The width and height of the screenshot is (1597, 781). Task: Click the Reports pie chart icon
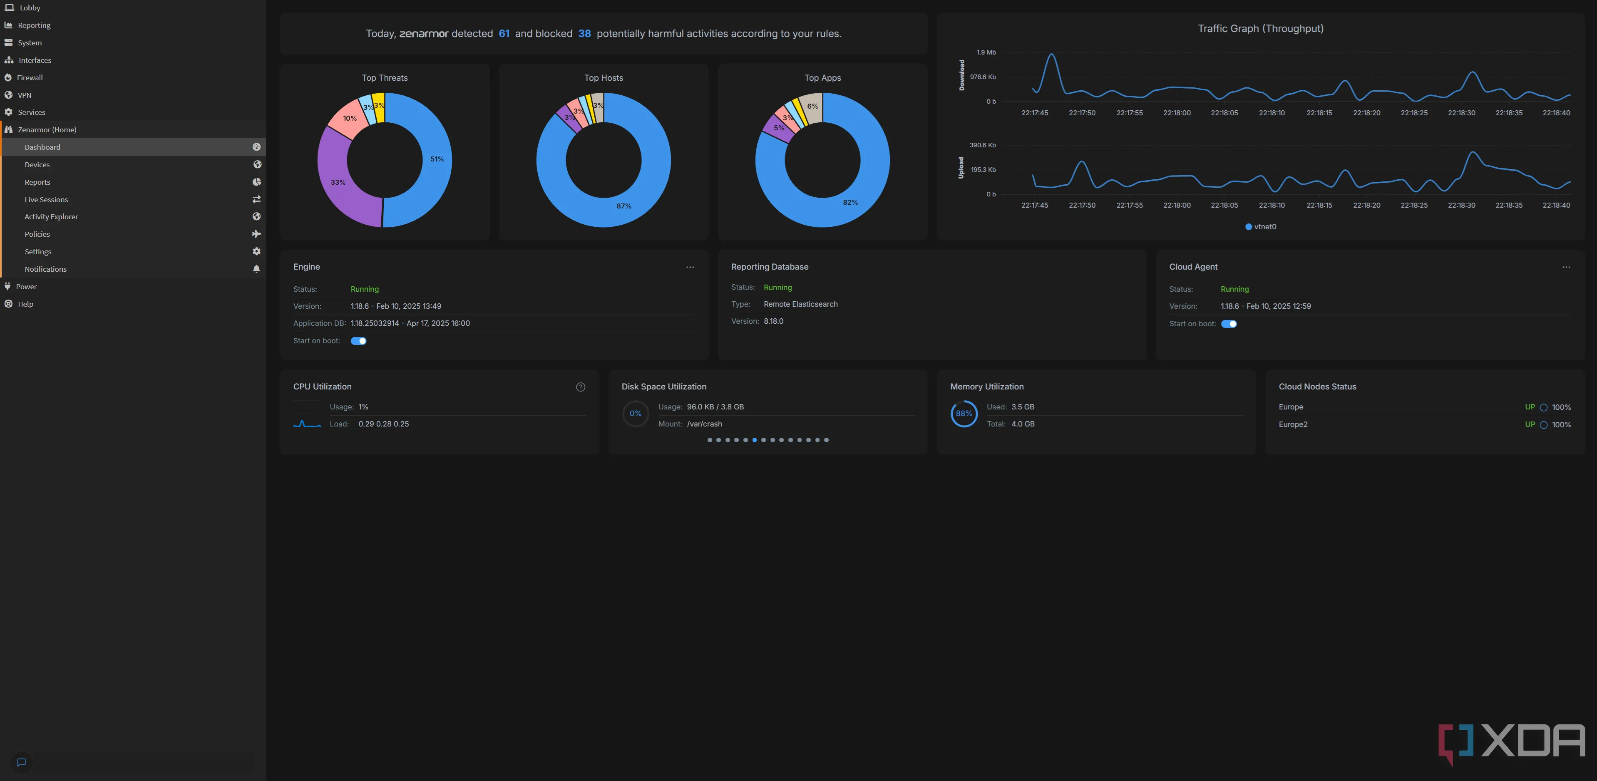point(257,181)
